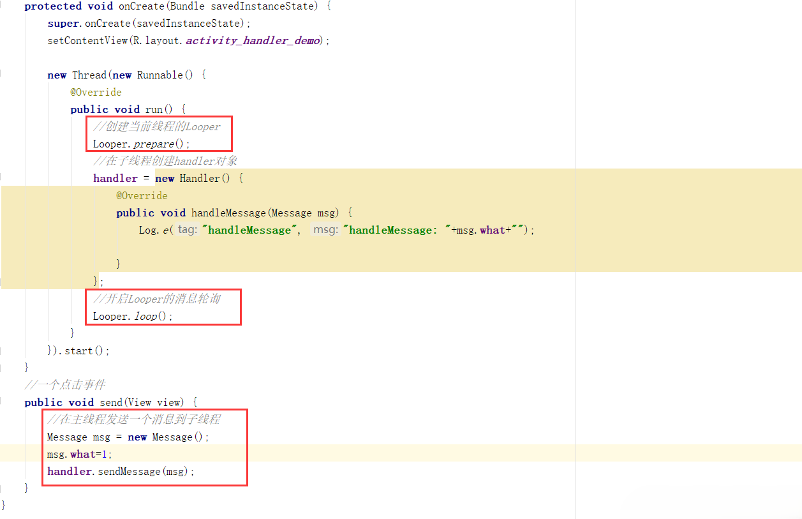Click the comment '//在子线程创建handler对象'
This screenshot has height=519, width=802.
coord(165,161)
